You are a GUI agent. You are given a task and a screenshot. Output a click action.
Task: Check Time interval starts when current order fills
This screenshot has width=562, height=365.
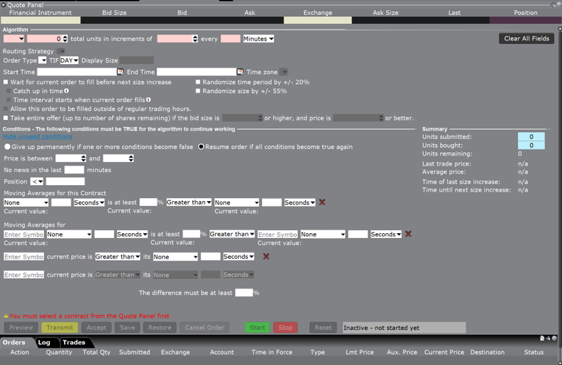coord(8,100)
